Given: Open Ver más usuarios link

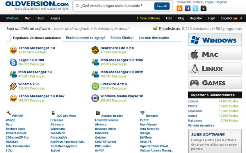Looking at the screenshot, I should [201, 125].
